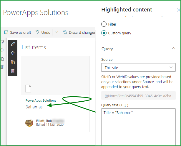
Task: Collapse the Query section chevron
Action: [x=174, y=48]
